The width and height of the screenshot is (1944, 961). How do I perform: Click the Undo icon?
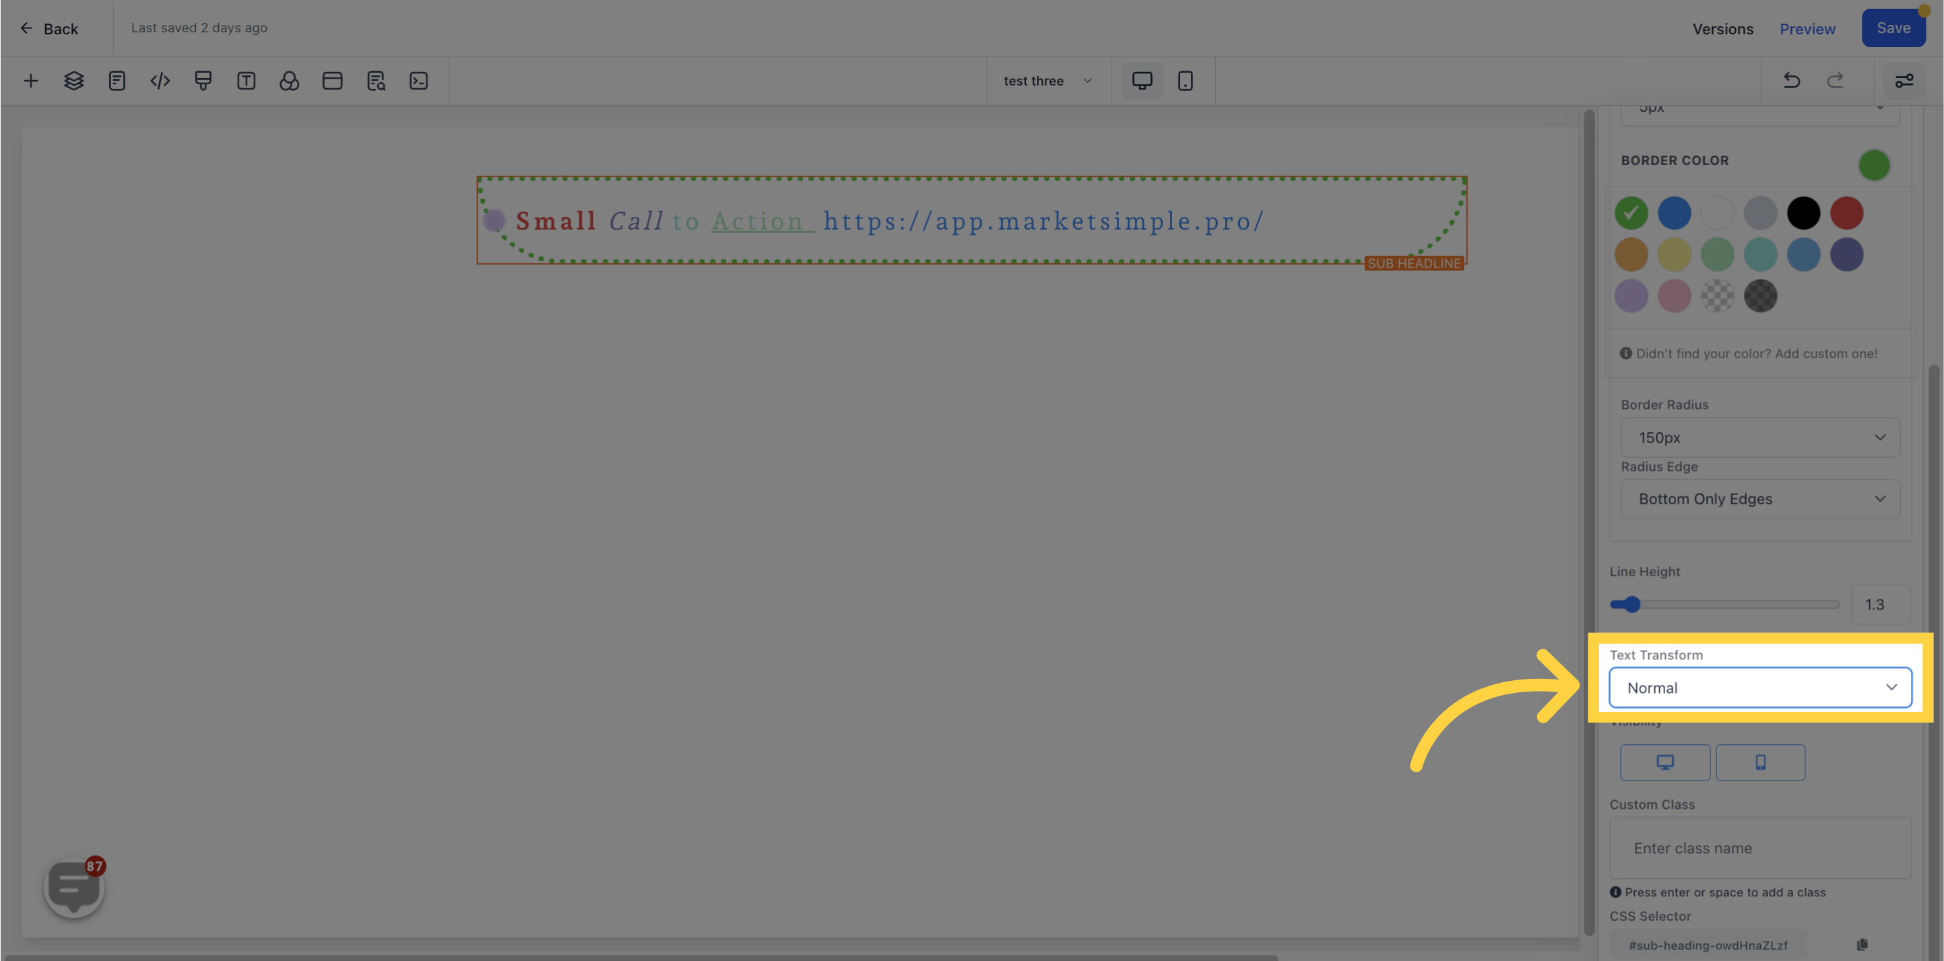(1790, 81)
